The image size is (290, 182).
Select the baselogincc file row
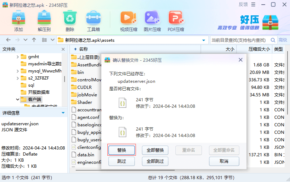pos(86,125)
